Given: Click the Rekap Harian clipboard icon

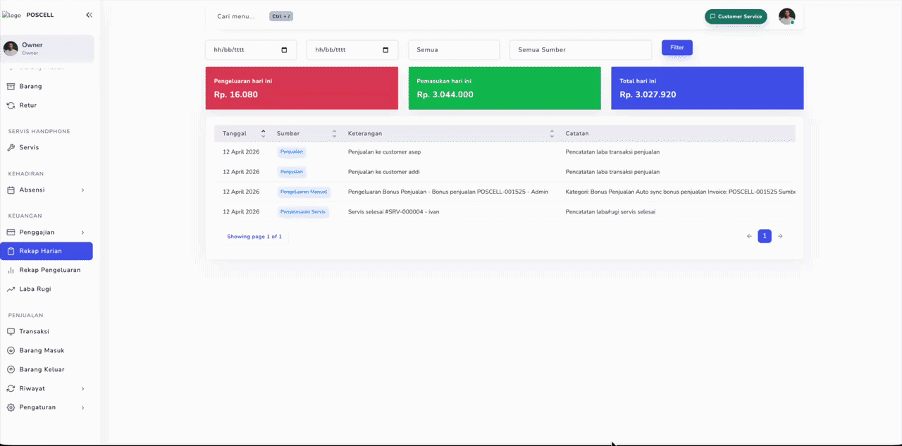Looking at the screenshot, I should pos(11,252).
